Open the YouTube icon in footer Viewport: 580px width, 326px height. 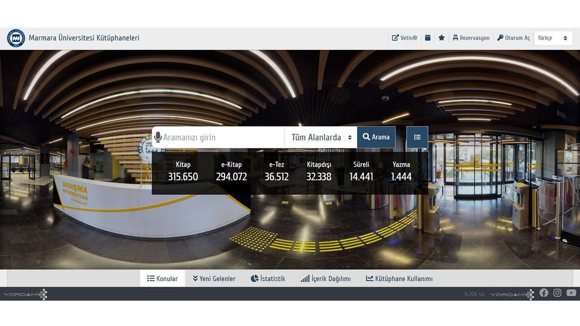pos(571,293)
